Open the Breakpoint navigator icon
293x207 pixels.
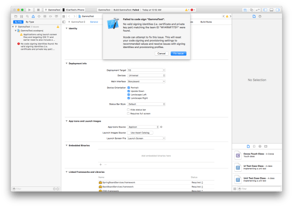click(x=50, y=16)
